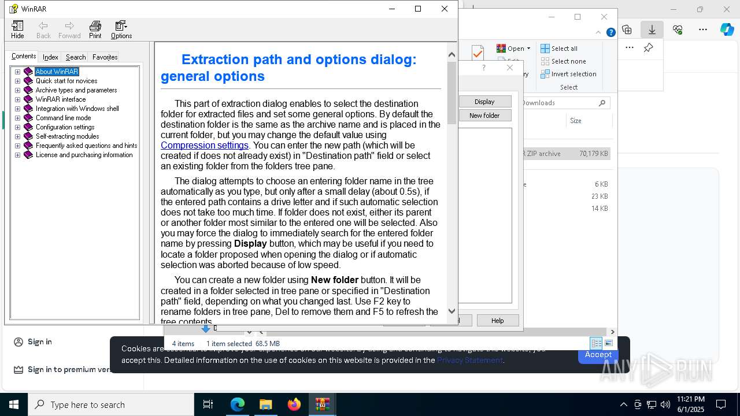This screenshot has height=416, width=740.
Task: Open File Explorer from taskbar
Action: 266,404
